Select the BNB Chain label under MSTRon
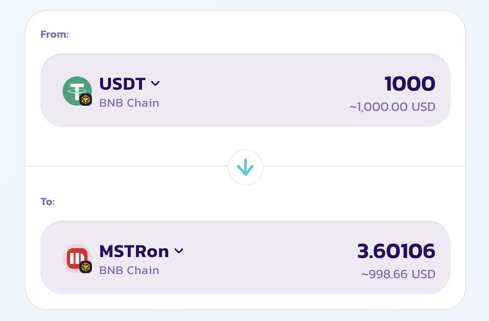Image resolution: width=489 pixels, height=321 pixels. tap(129, 270)
